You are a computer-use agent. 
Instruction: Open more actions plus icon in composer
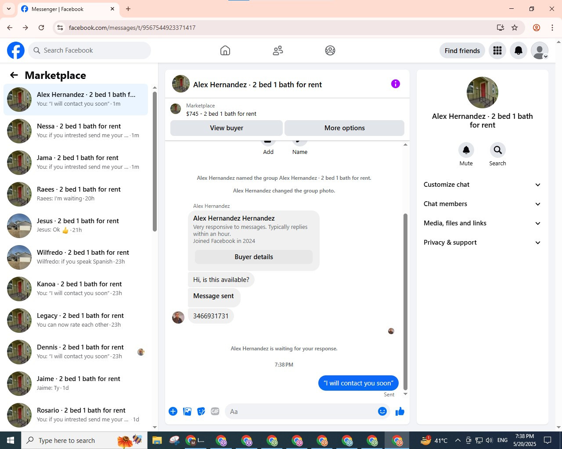[173, 411]
